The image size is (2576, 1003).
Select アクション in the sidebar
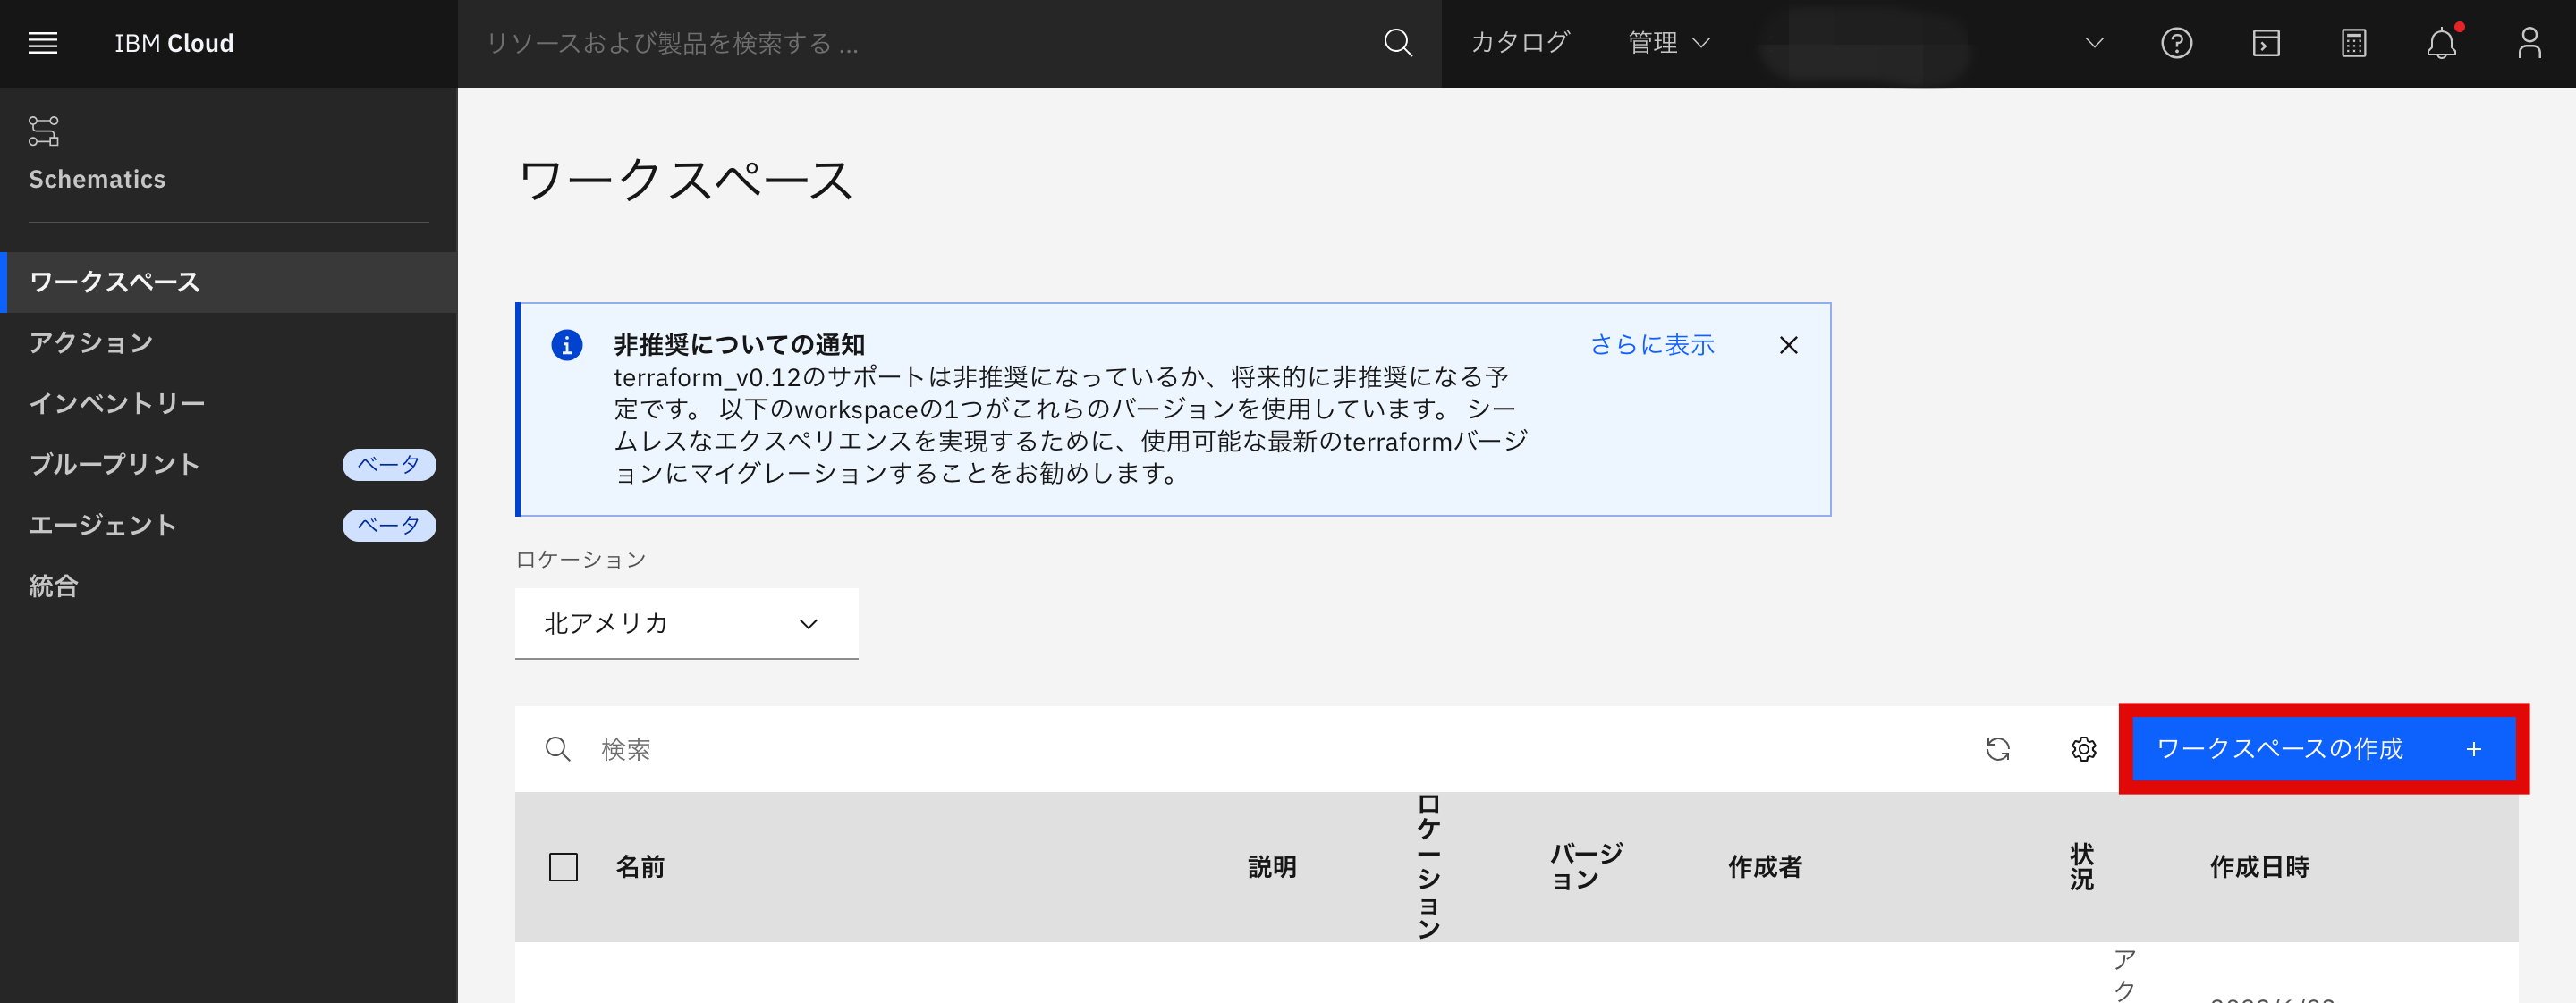[x=90, y=341]
